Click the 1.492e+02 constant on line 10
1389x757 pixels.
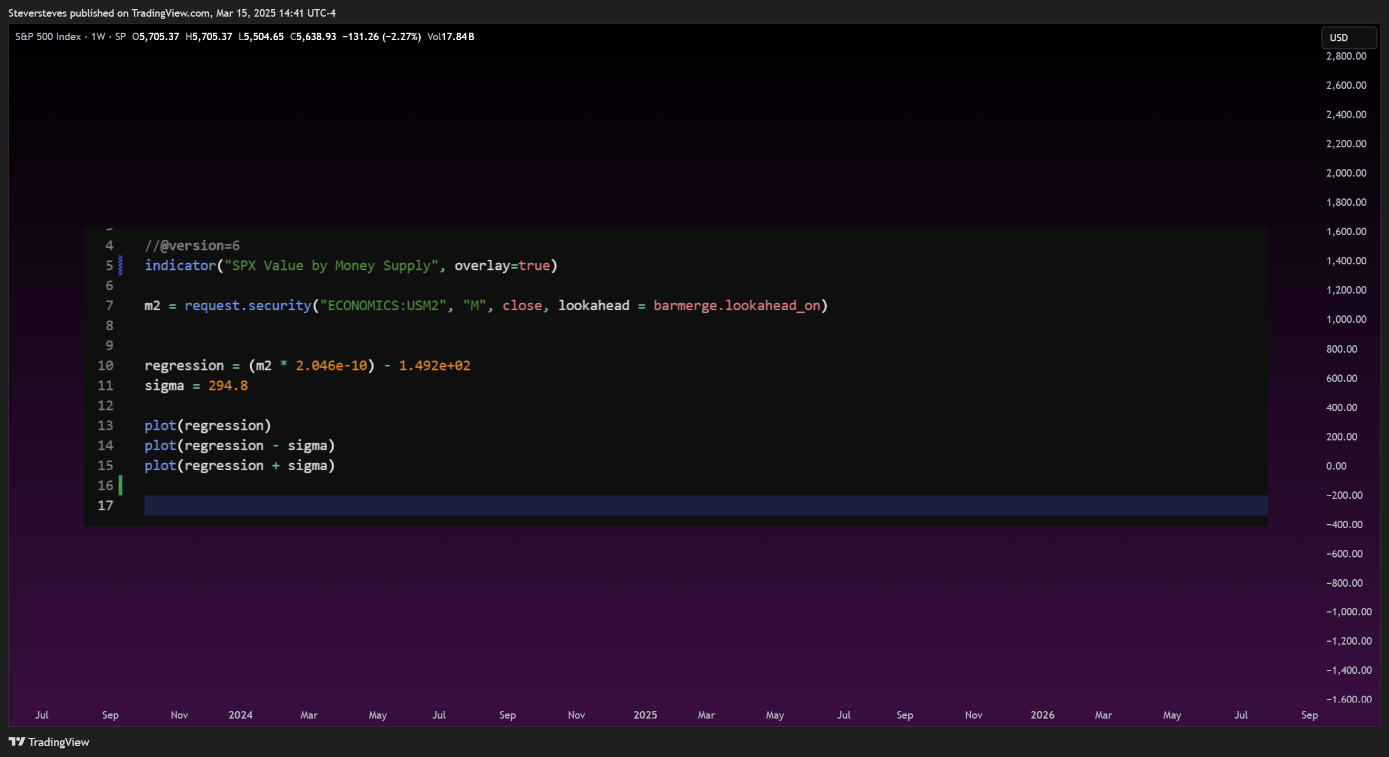[435, 365]
